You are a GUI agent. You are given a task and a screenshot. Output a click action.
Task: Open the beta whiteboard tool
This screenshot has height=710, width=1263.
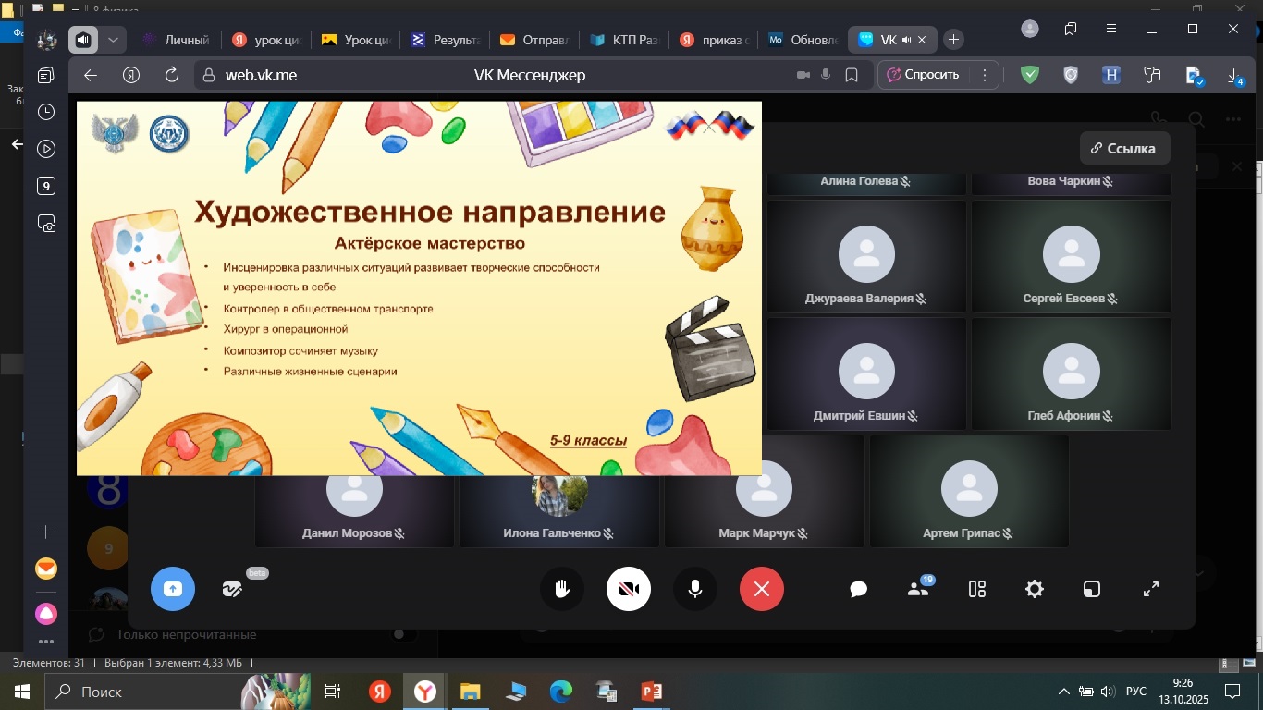pyautogui.click(x=232, y=589)
